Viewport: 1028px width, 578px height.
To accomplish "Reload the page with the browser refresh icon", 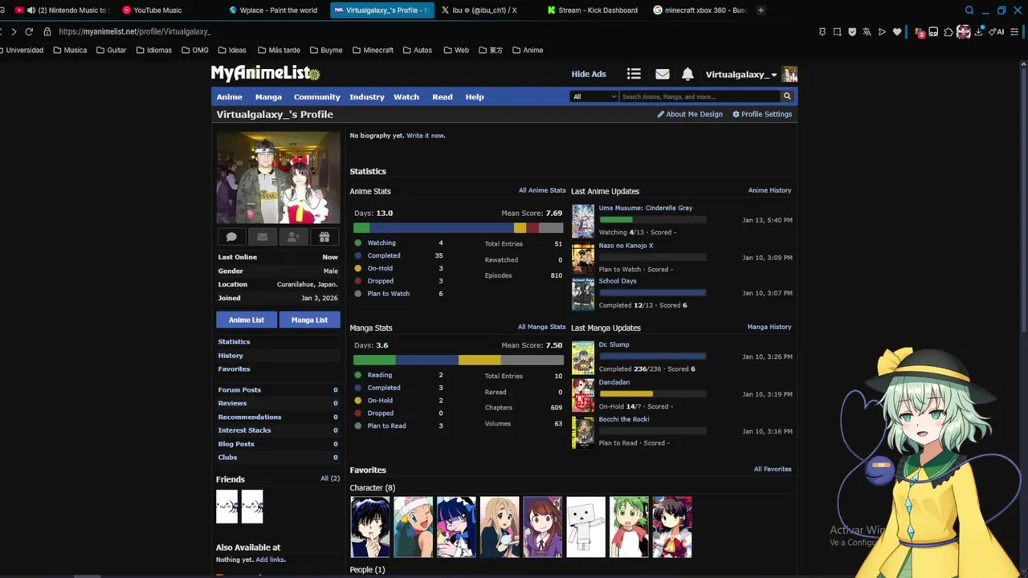I will 29,31.
